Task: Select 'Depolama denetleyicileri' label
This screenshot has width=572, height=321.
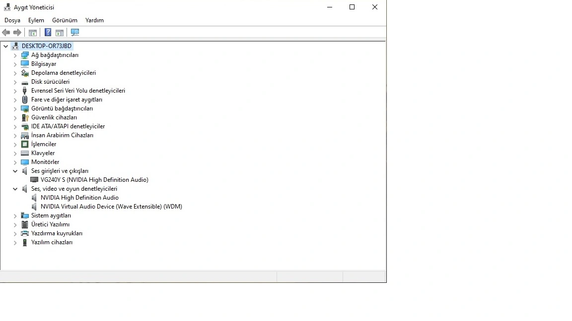Action: (x=64, y=73)
